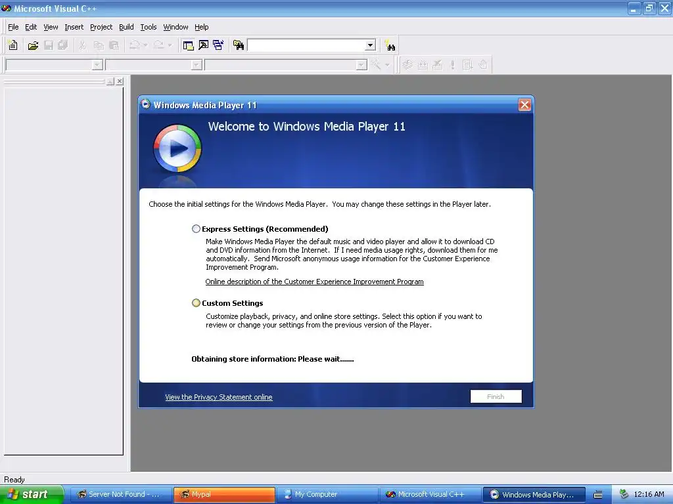This screenshot has width=673, height=504.
Task: Open the Tools menu
Action: point(149,27)
